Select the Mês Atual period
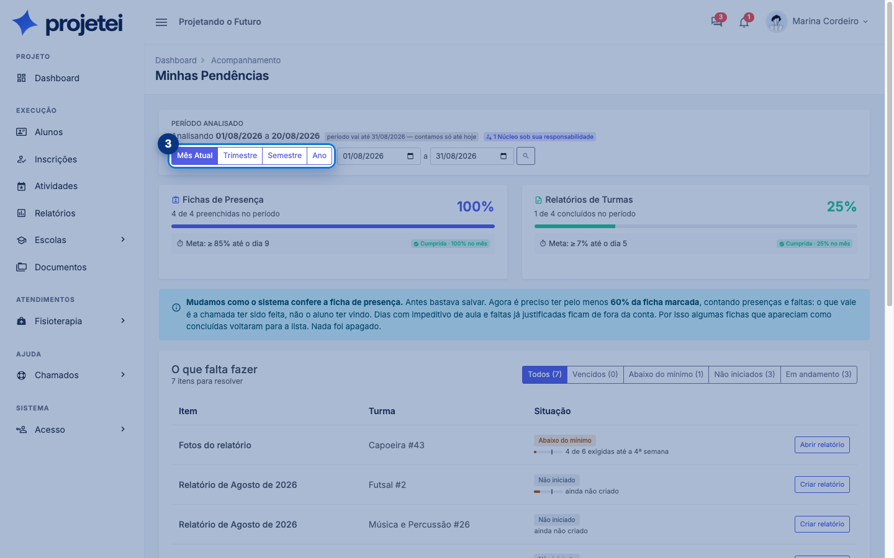The height and width of the screenshot is (558, 894). 195,156
